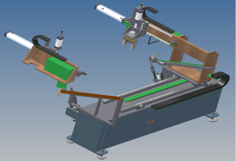The image size is (236, 162).
Task: Pick the vertical pneumatic cylinder above the gripper
Action: click(139, 15)
